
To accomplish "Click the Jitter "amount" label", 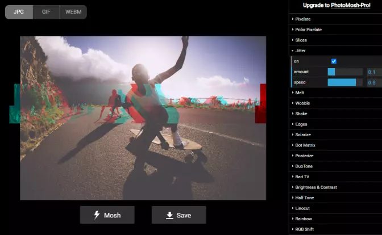I will pos(301,72).
